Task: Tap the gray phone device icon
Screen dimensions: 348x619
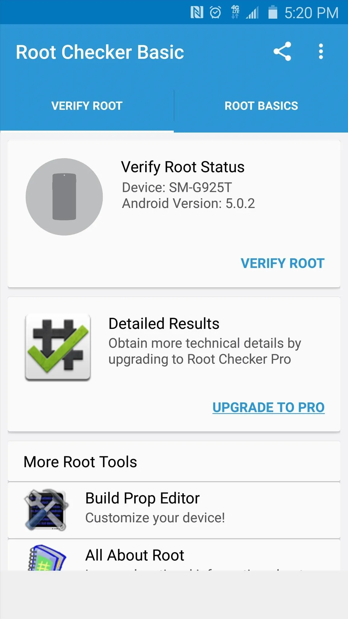Action: [x=64, y=197]
